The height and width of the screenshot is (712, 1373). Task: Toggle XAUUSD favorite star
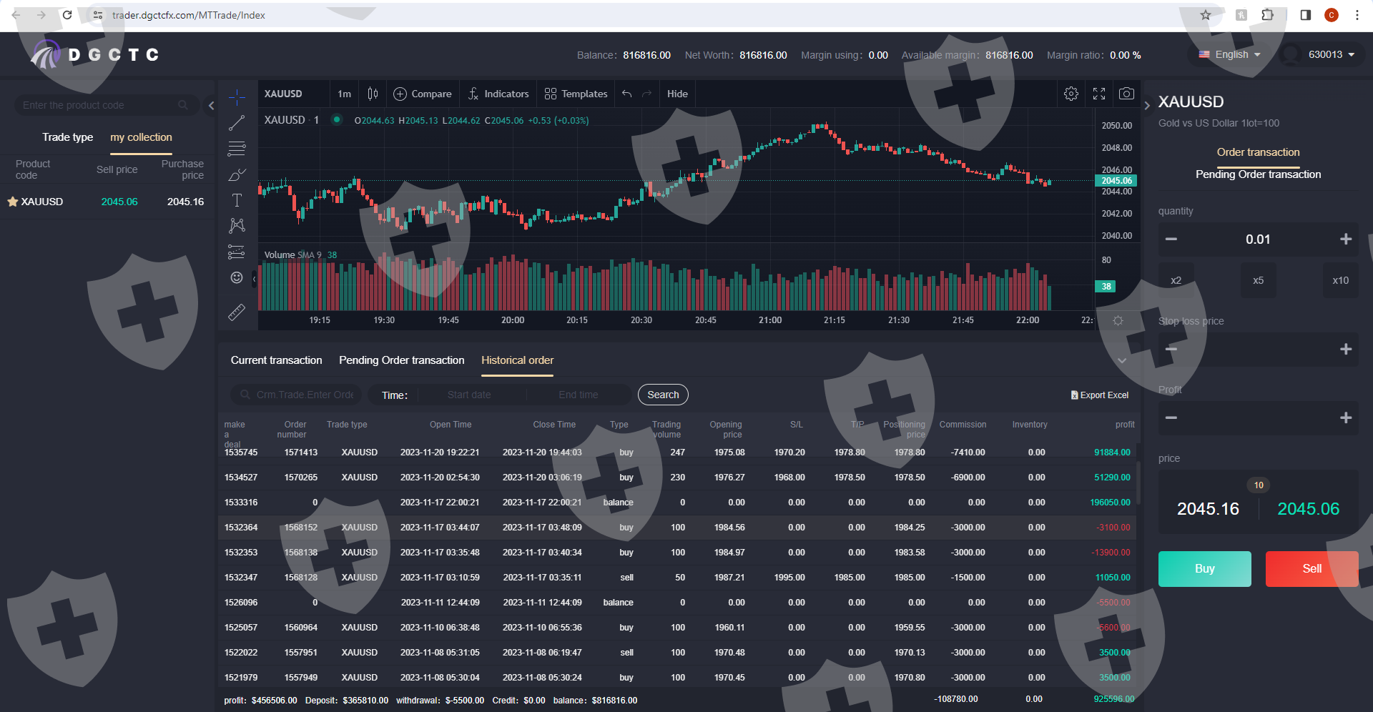click(x=13, y=202)
